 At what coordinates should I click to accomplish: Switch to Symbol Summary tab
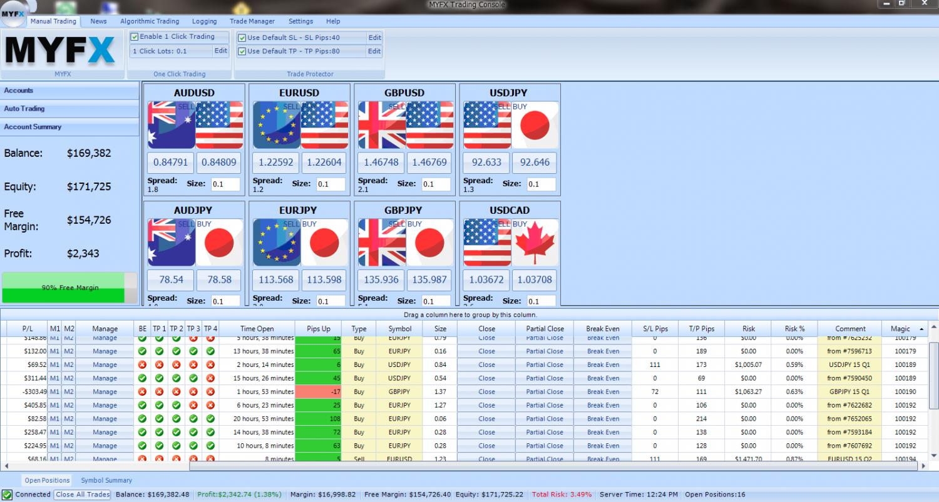coord(106,480)
